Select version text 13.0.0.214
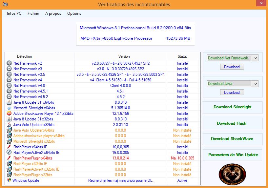This screenshot has width=268, height=188. [120, 158]
